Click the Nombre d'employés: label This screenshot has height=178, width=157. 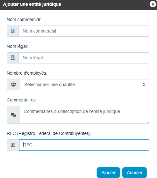27,73
